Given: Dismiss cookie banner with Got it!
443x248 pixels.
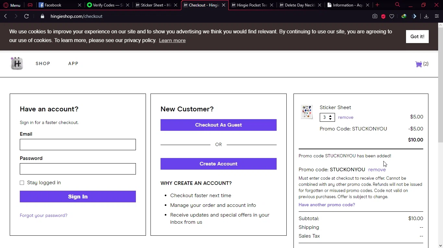Looking at the screenshot, I should tap(417, 37).
